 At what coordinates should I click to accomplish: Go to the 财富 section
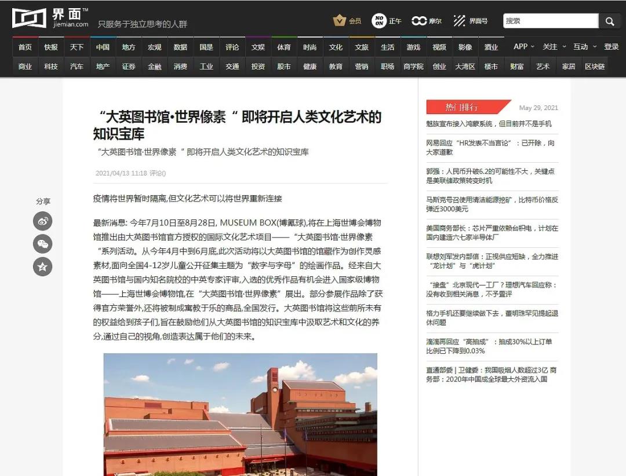coord(517,66)
